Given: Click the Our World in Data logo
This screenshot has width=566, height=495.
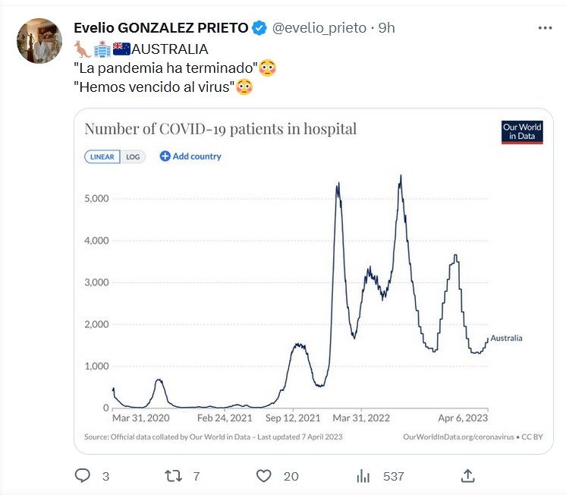Looking at the screenshot, I should click(x=522, y=131).
